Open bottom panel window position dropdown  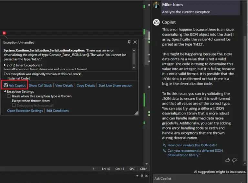coord(137,176)
